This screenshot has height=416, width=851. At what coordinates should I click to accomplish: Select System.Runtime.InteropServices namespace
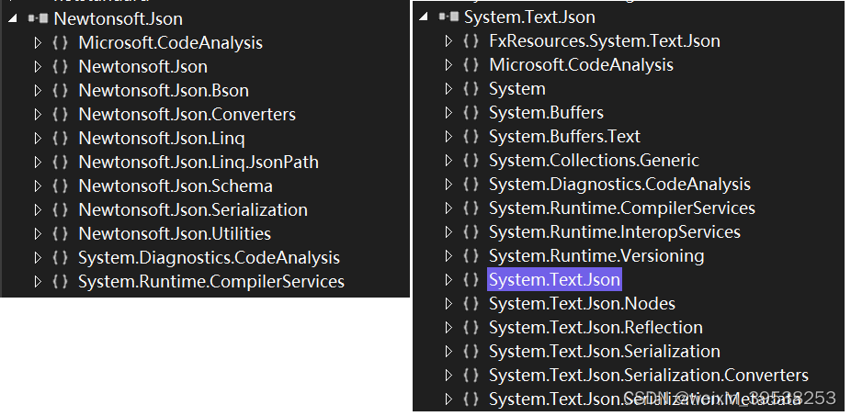pos(615,232)
